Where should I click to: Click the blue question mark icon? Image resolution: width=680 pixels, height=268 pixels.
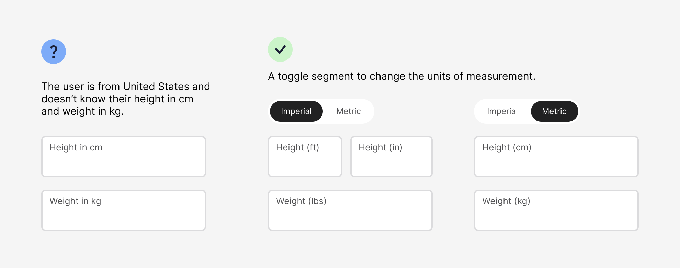tap(54, 52)
